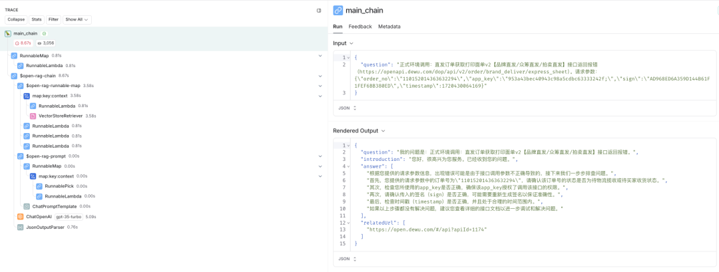Click the RunnablePick chain icon

click(39, 186)
